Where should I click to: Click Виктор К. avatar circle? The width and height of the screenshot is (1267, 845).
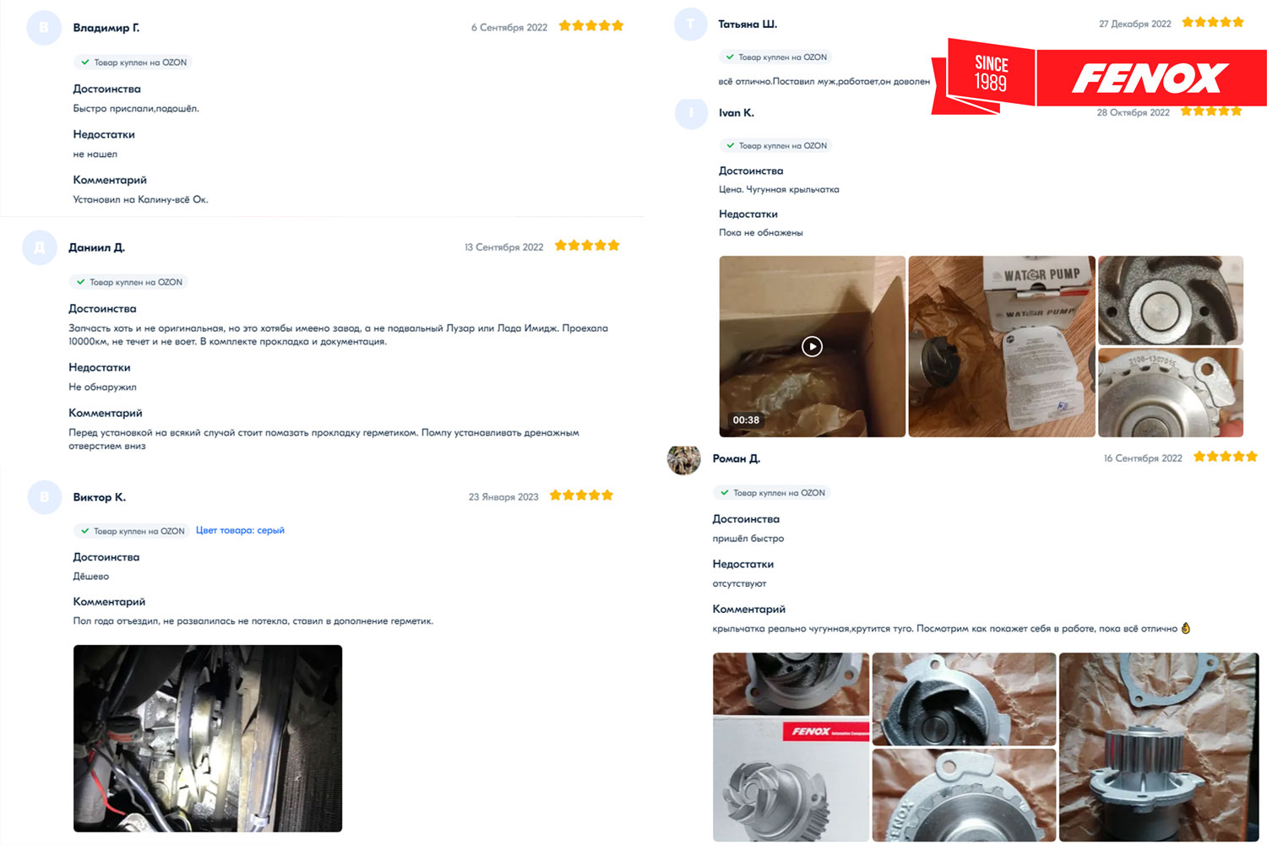[44, 497]
